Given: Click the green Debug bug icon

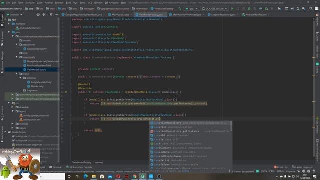Looking at the screenshot, I should click(249, 9).
